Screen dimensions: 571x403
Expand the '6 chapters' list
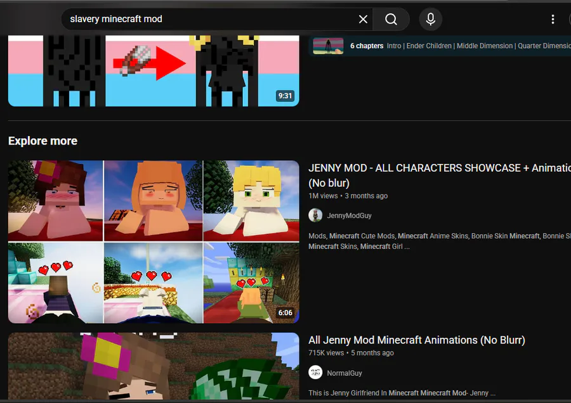point(367,46)
